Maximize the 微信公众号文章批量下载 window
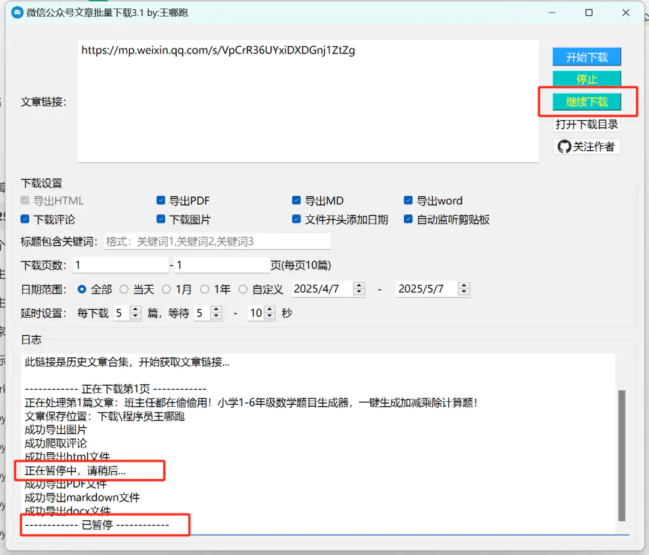Image resolution: width=649 pixels, height=555 pixels. click(x=589, y=13)
